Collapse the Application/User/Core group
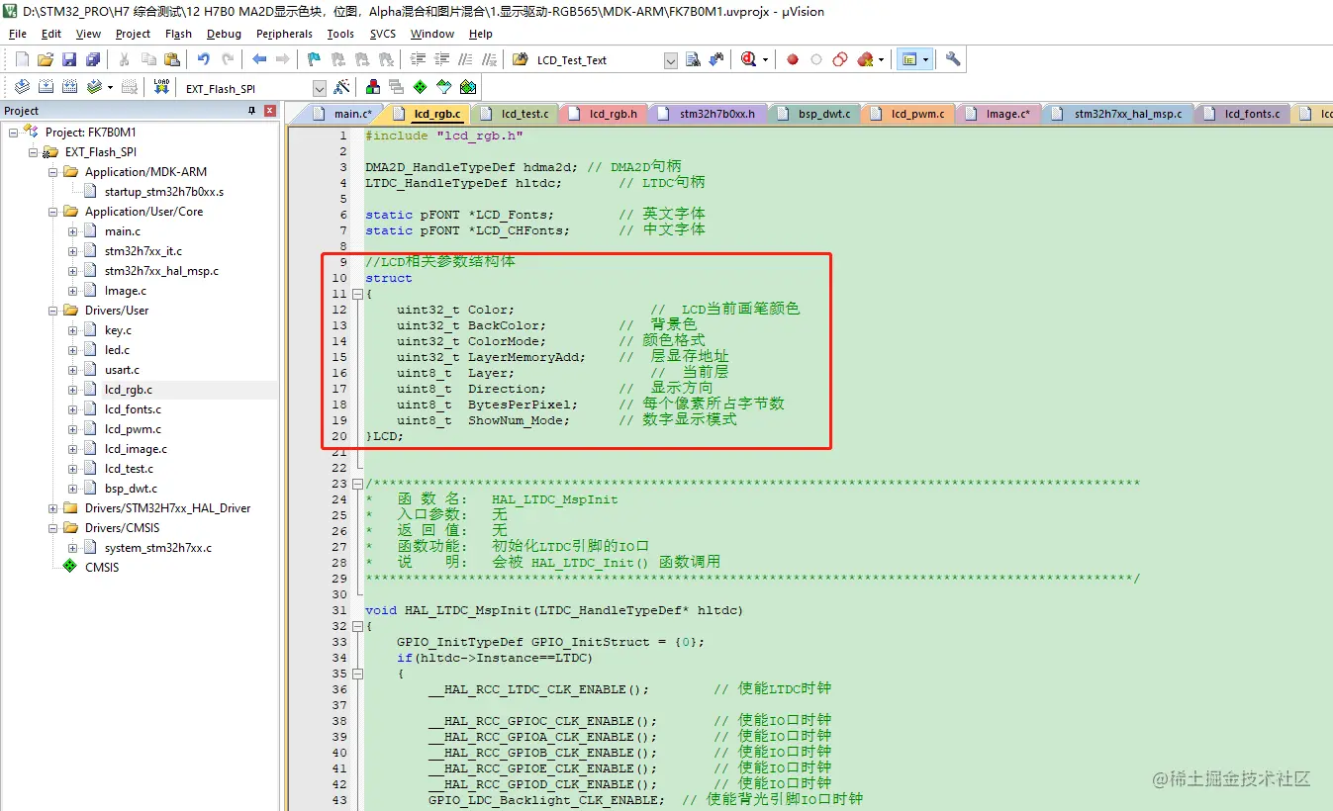Image resolution: width=1333 pixels, height=811 pixels. click(52, 211)
